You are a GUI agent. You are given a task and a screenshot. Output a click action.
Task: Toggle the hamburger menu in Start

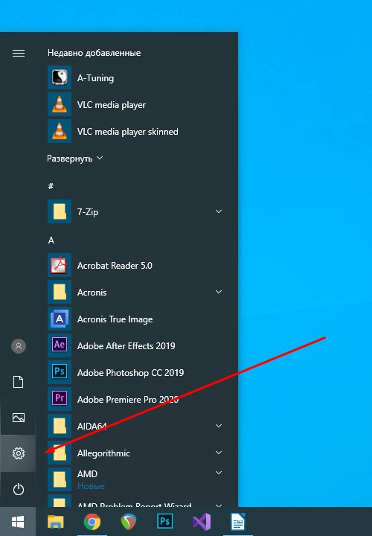[19, 54]
